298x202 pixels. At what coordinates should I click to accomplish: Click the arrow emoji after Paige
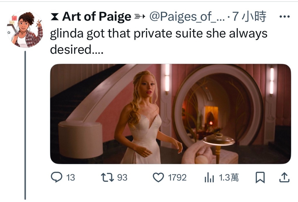pos(140,17)
